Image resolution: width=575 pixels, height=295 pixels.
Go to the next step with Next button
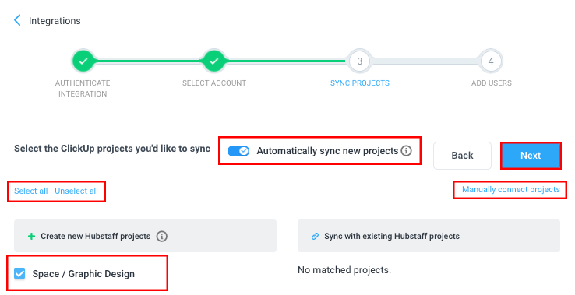531,156
